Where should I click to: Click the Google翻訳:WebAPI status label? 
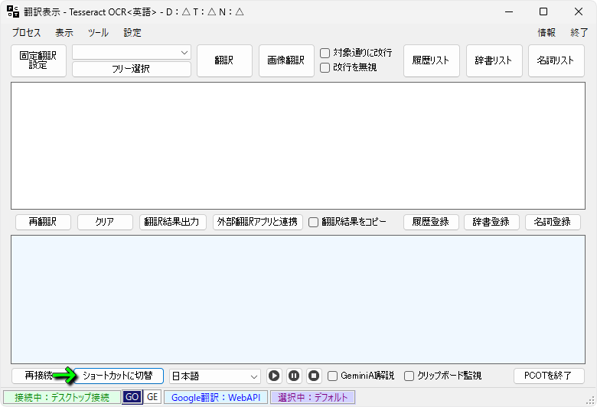click(216, 397)
